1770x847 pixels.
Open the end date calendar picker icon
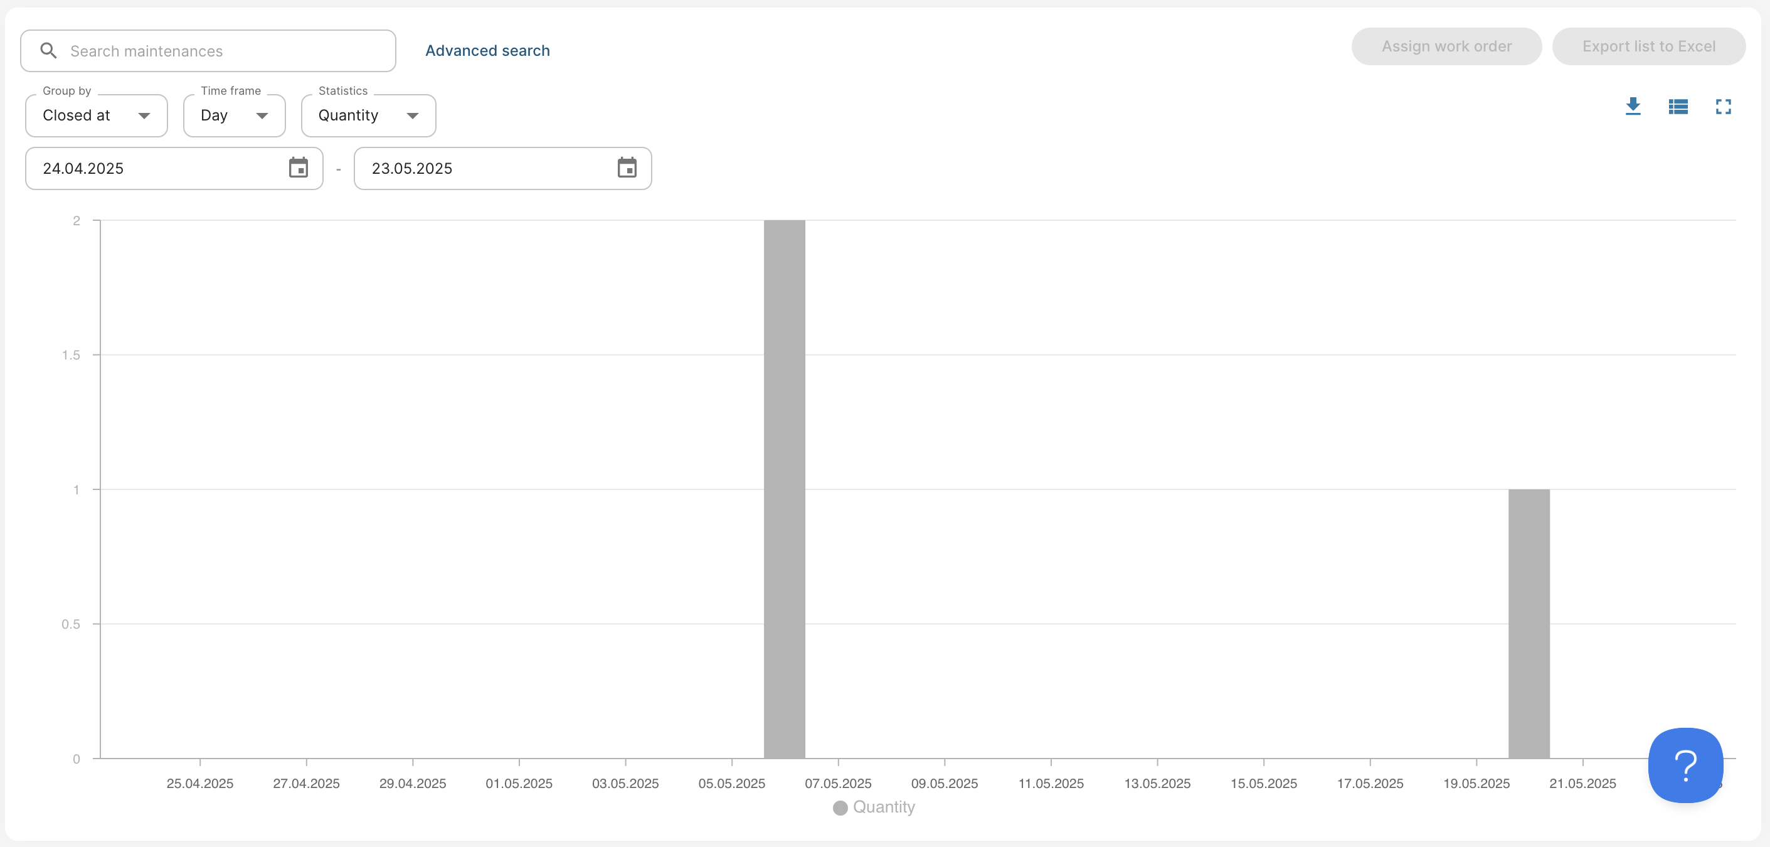click(x=627, y=168)
